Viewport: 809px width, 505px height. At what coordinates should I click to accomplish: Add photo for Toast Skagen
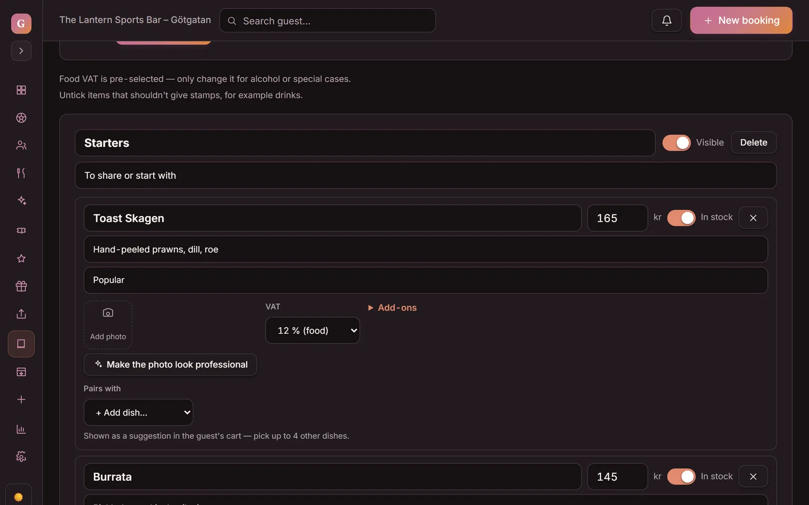(x=108, y=325)
